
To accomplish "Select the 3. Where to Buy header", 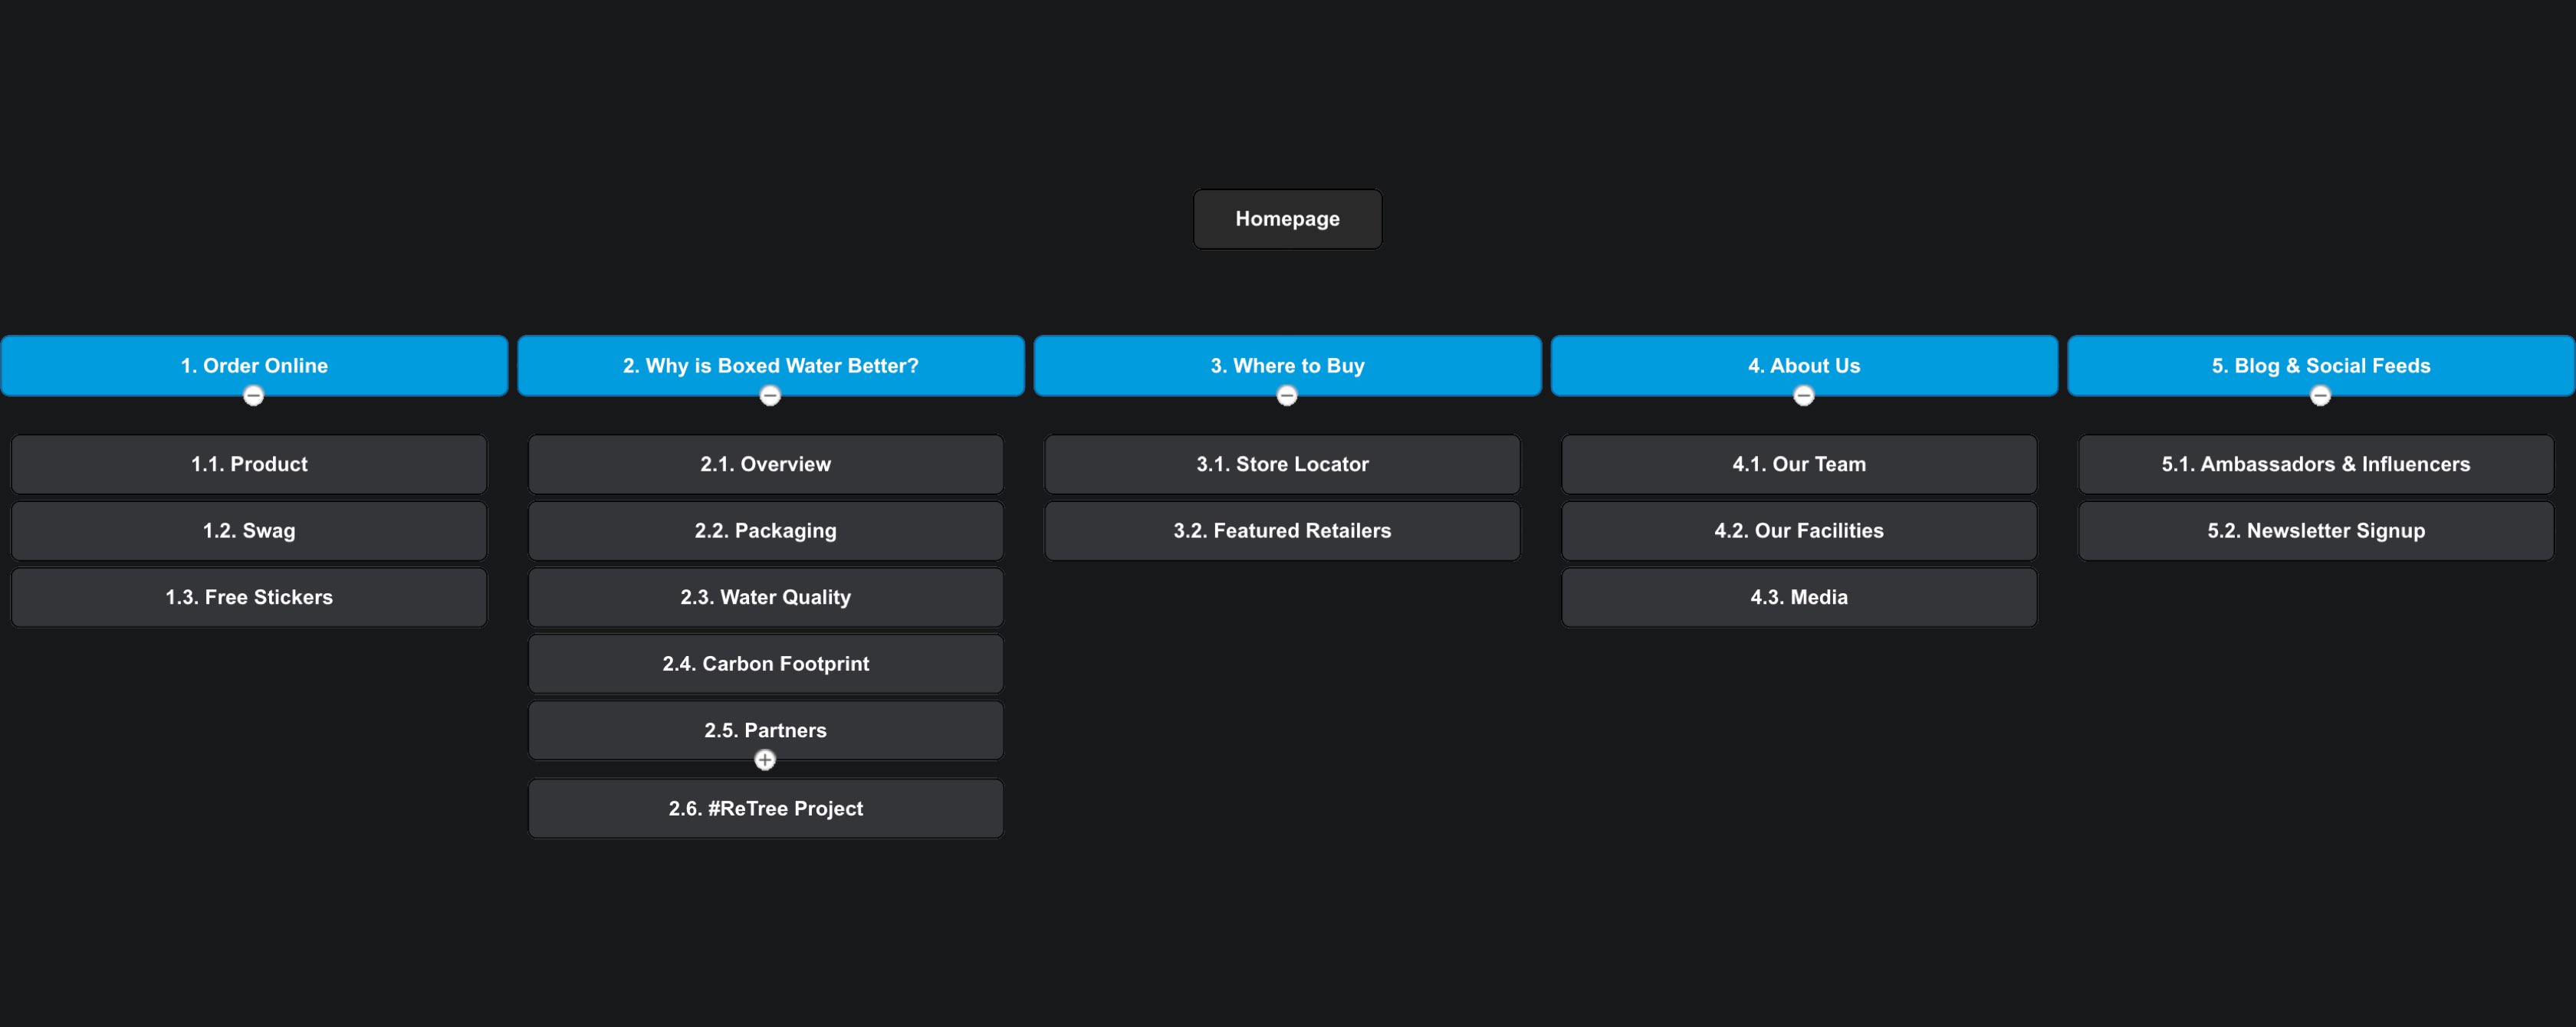I will (x=1287, y=366).
